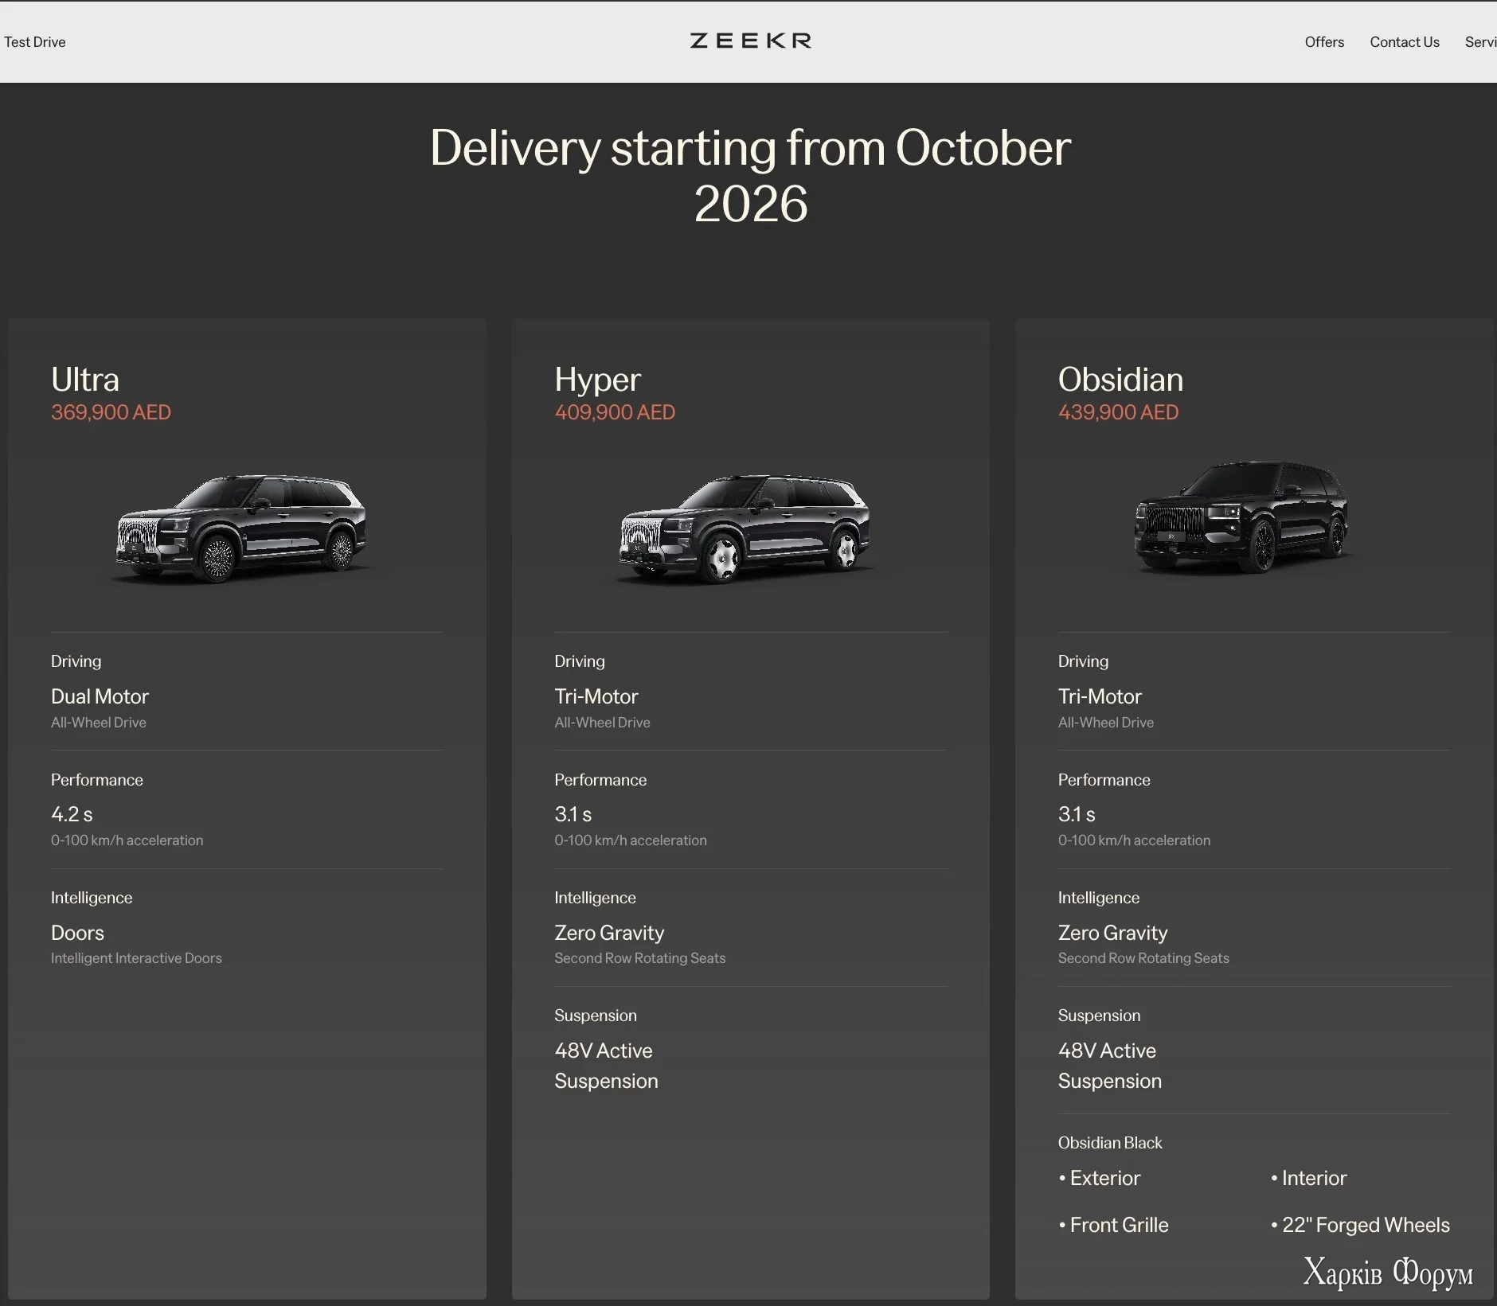Screen dimensions: 1497x1306
Task: Click 48V Active Suspension on Obsidian card
Action: (1109, 1066)
